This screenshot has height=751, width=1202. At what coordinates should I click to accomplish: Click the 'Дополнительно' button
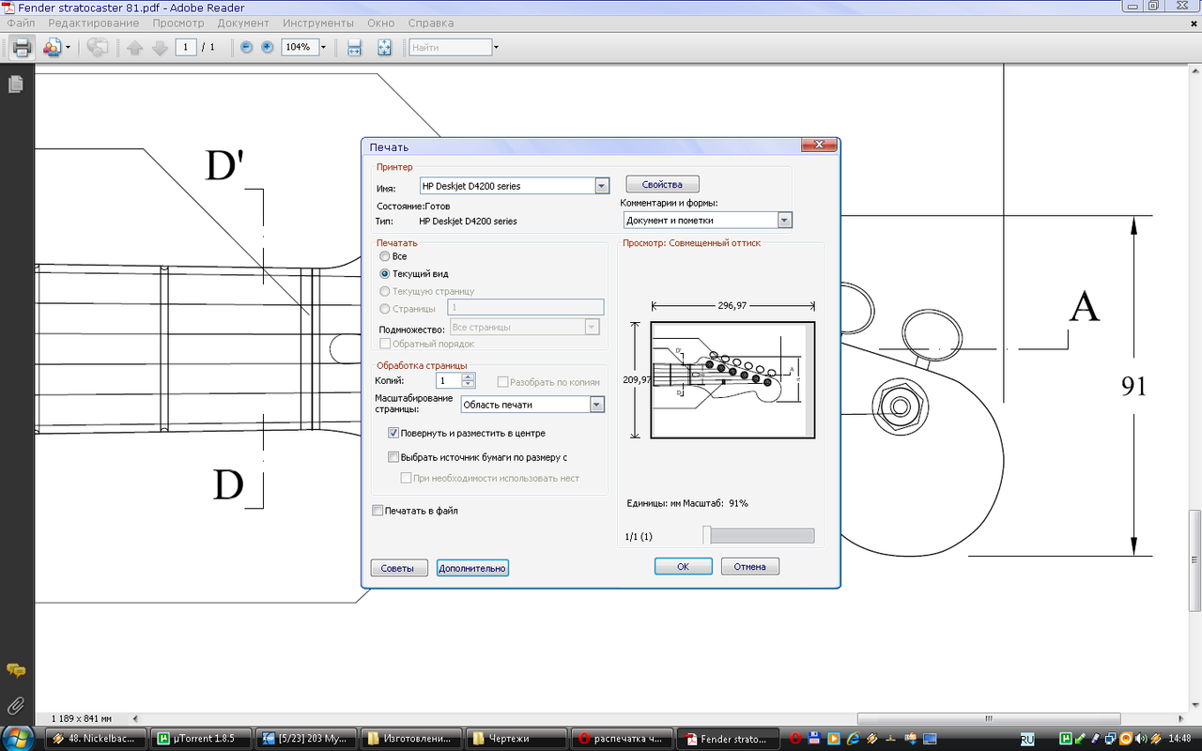[x=472, y=568]
